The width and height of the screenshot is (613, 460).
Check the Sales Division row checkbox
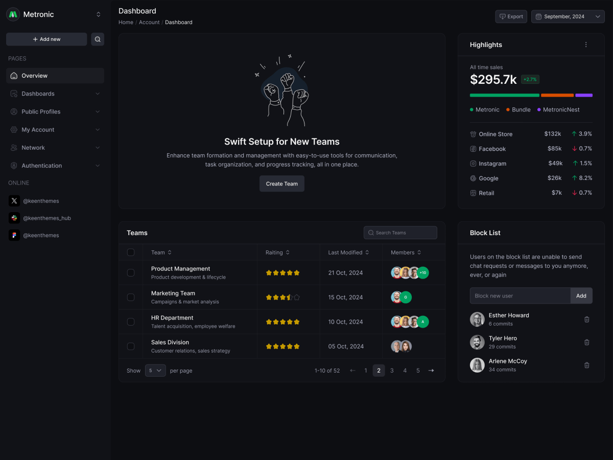tap(131, 346)
